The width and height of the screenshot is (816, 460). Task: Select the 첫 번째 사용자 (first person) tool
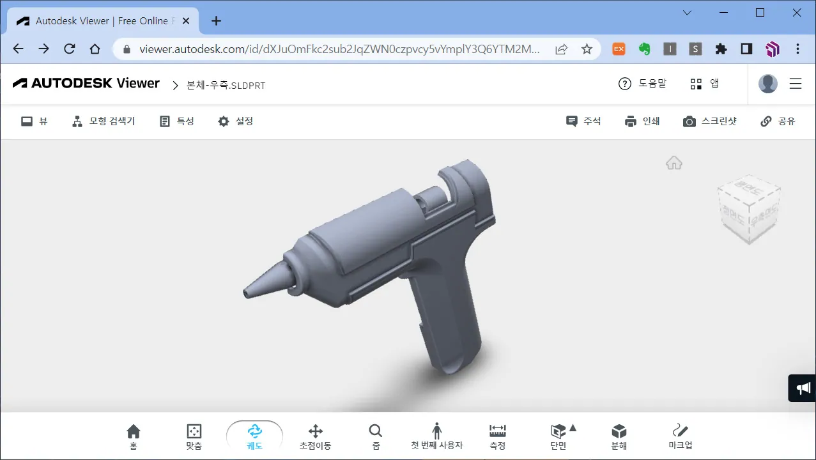pyautogui.click(x=436, y=437)
